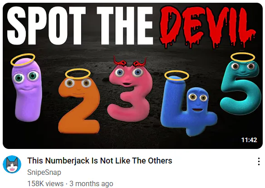The image size is (265, 188).
Task: Click the halo above orange number 2
Action: (x=78, y=74)
